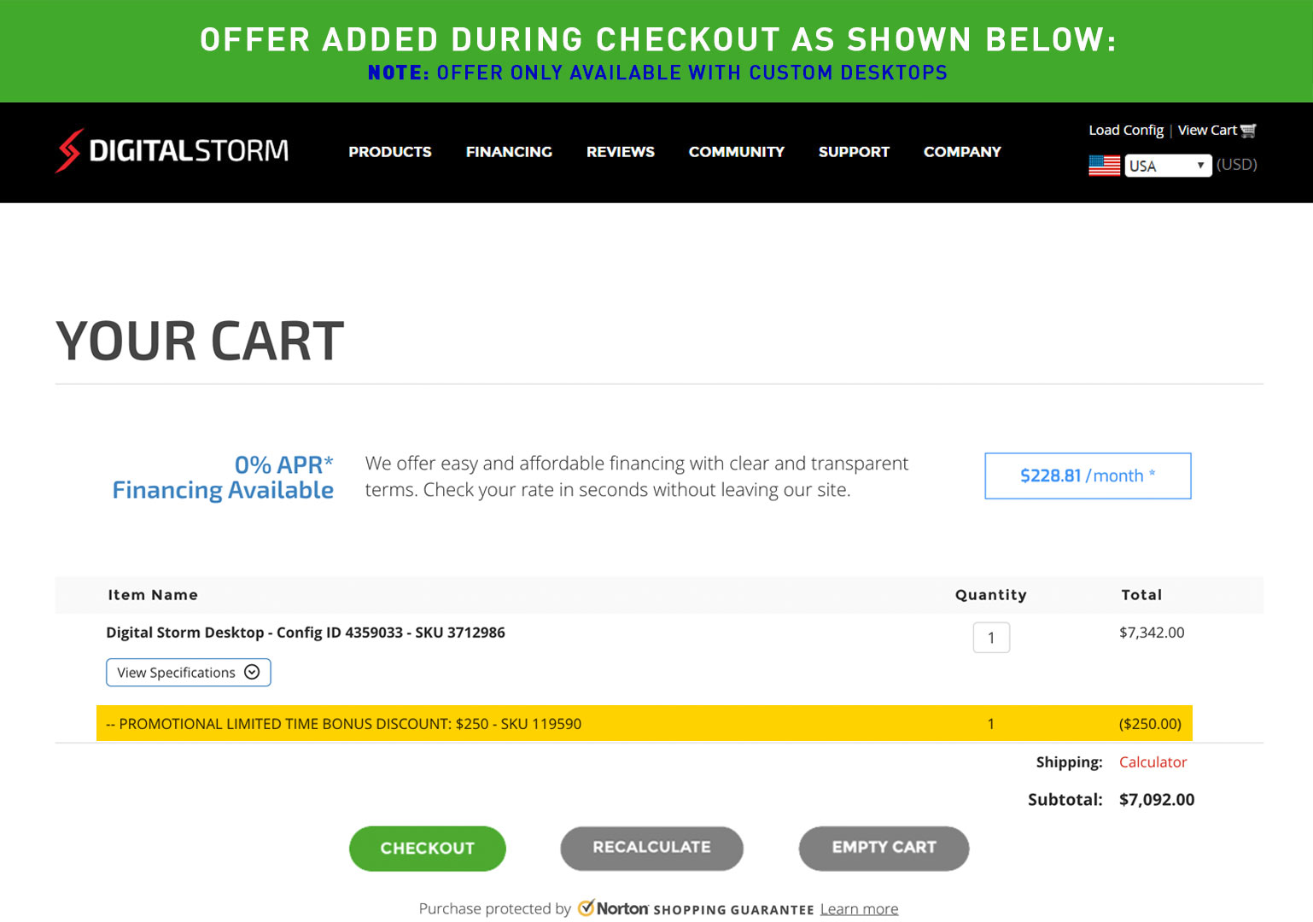The width and height of the screenshot is (1313, 922).
Task: Open the USA country selection dropdown
Action: 1169,165
